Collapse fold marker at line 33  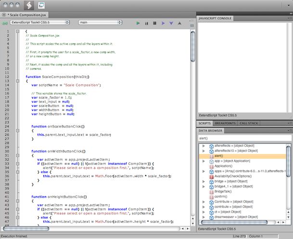click(x=18, y=164)
